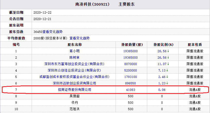Click holding ratio 11.07
This screenshot has height=113, width=210.
[162, 64]
